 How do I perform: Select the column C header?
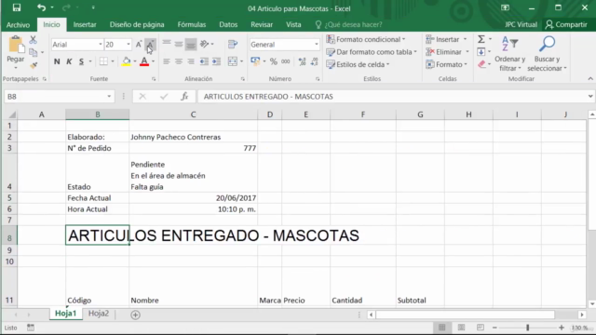[193, 114]
